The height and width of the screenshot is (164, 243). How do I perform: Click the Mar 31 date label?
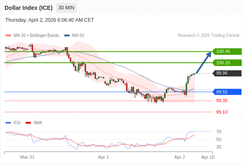[27, 157]
